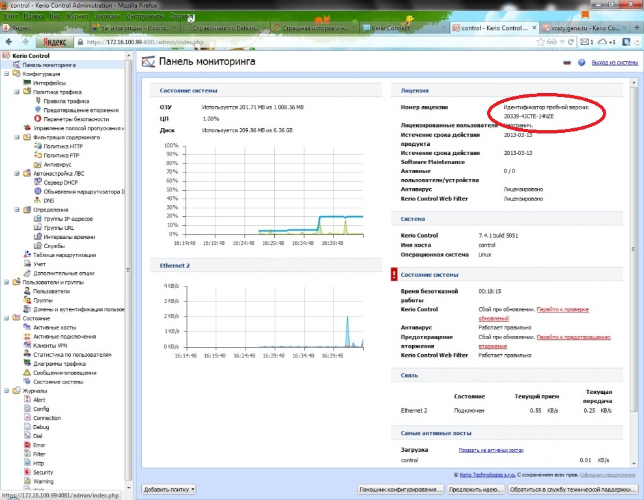Image resolution: width=644 pixels, height=500 pixels.
Task: Click the Помощник конфигурирования button
Action: (401, 489)
